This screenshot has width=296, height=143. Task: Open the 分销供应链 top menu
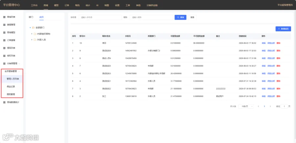click(x=152, y=5)
